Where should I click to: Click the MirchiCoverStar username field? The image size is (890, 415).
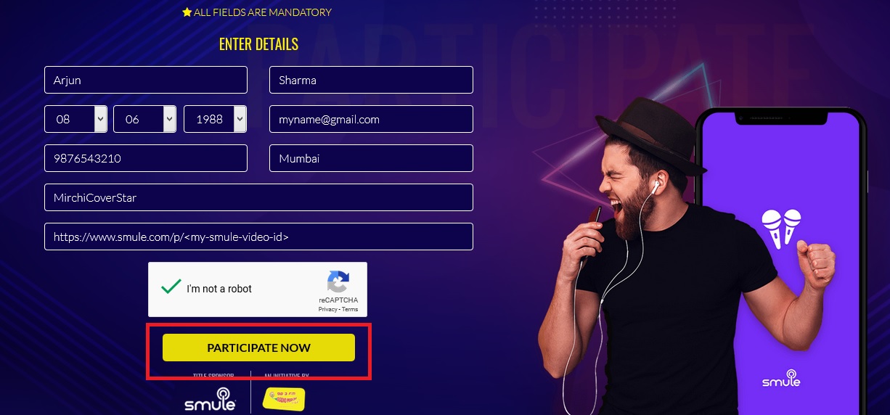coord(258,197)
